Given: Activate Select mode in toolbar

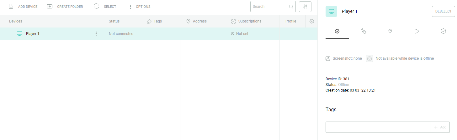Looking at the screenshot, I should 105,7.
